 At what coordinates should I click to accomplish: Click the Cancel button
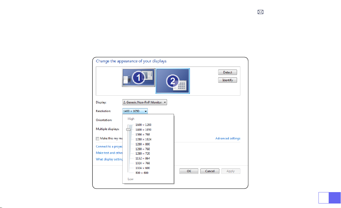click(x=210, y=171)
